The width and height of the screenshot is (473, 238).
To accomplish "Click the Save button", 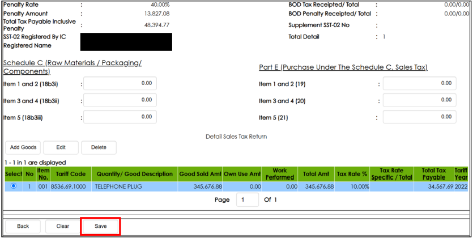I will 100,226.
